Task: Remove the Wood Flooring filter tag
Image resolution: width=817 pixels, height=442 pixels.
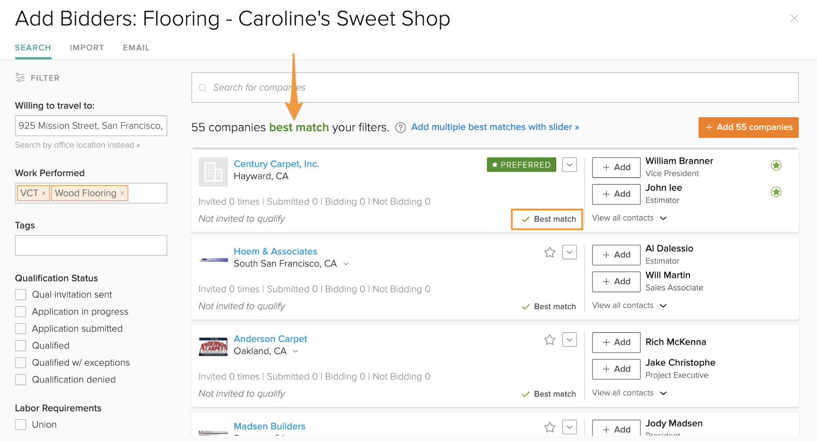Action: (122, 193)
